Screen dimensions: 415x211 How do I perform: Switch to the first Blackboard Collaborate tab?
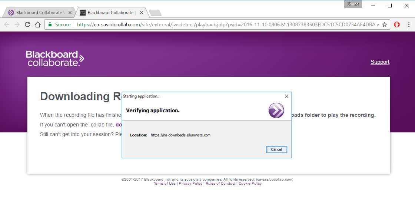point(39,13)
